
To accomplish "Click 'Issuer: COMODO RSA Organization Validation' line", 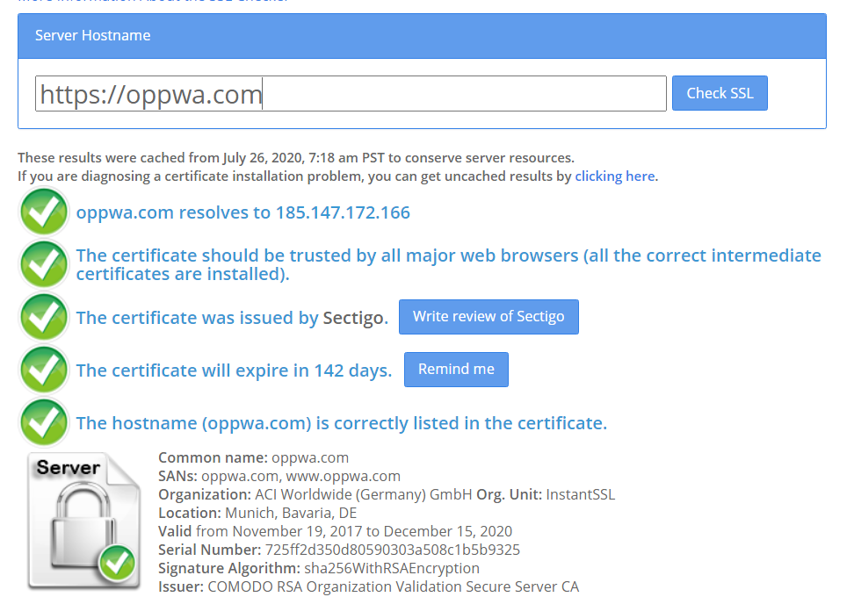I will (369, 586).
